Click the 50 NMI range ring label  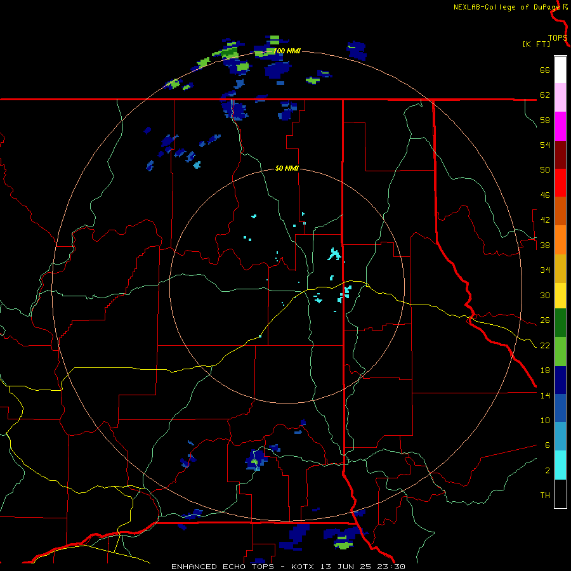point(287,168)
